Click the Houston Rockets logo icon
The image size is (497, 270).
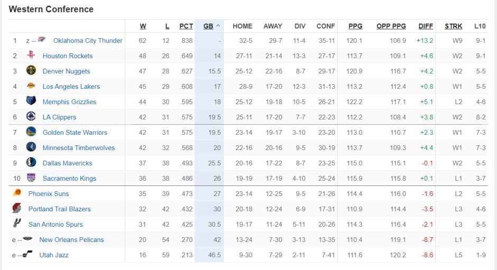click(x=31, y=55)
